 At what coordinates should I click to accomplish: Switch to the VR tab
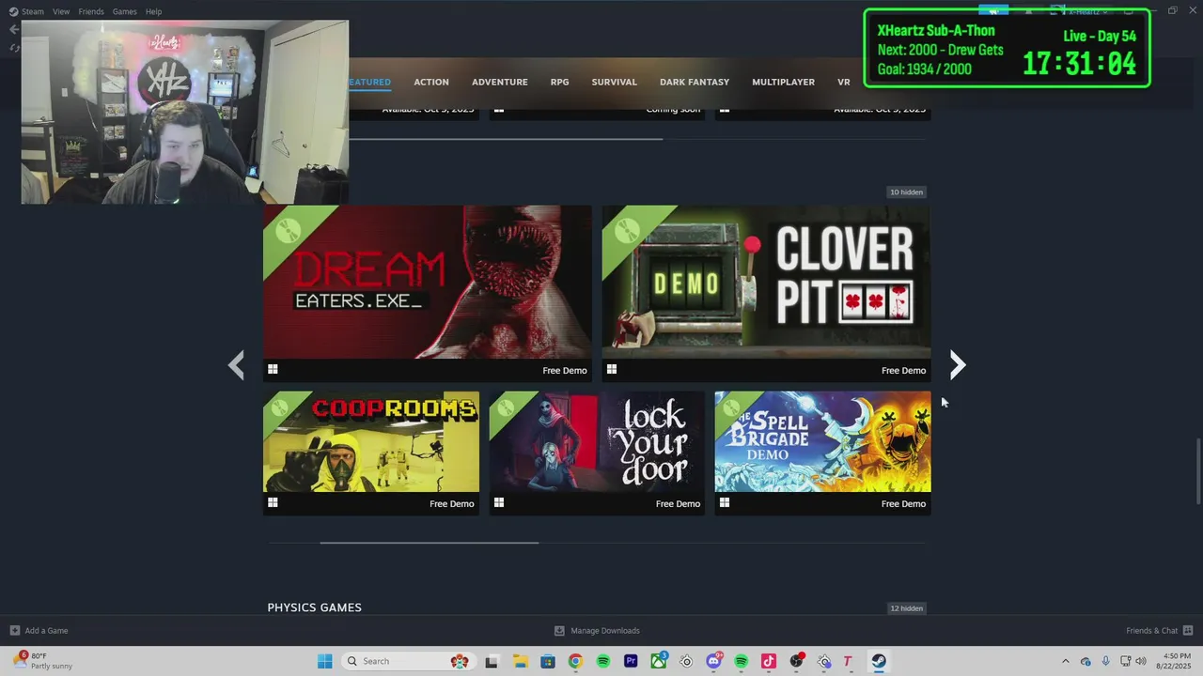click(843, 82)
